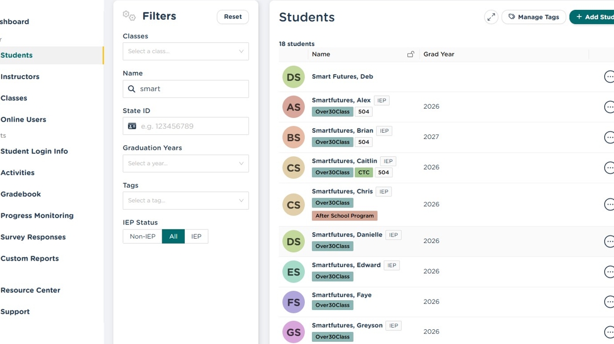Go to Instructors in the sidebar

pos(20,77)
